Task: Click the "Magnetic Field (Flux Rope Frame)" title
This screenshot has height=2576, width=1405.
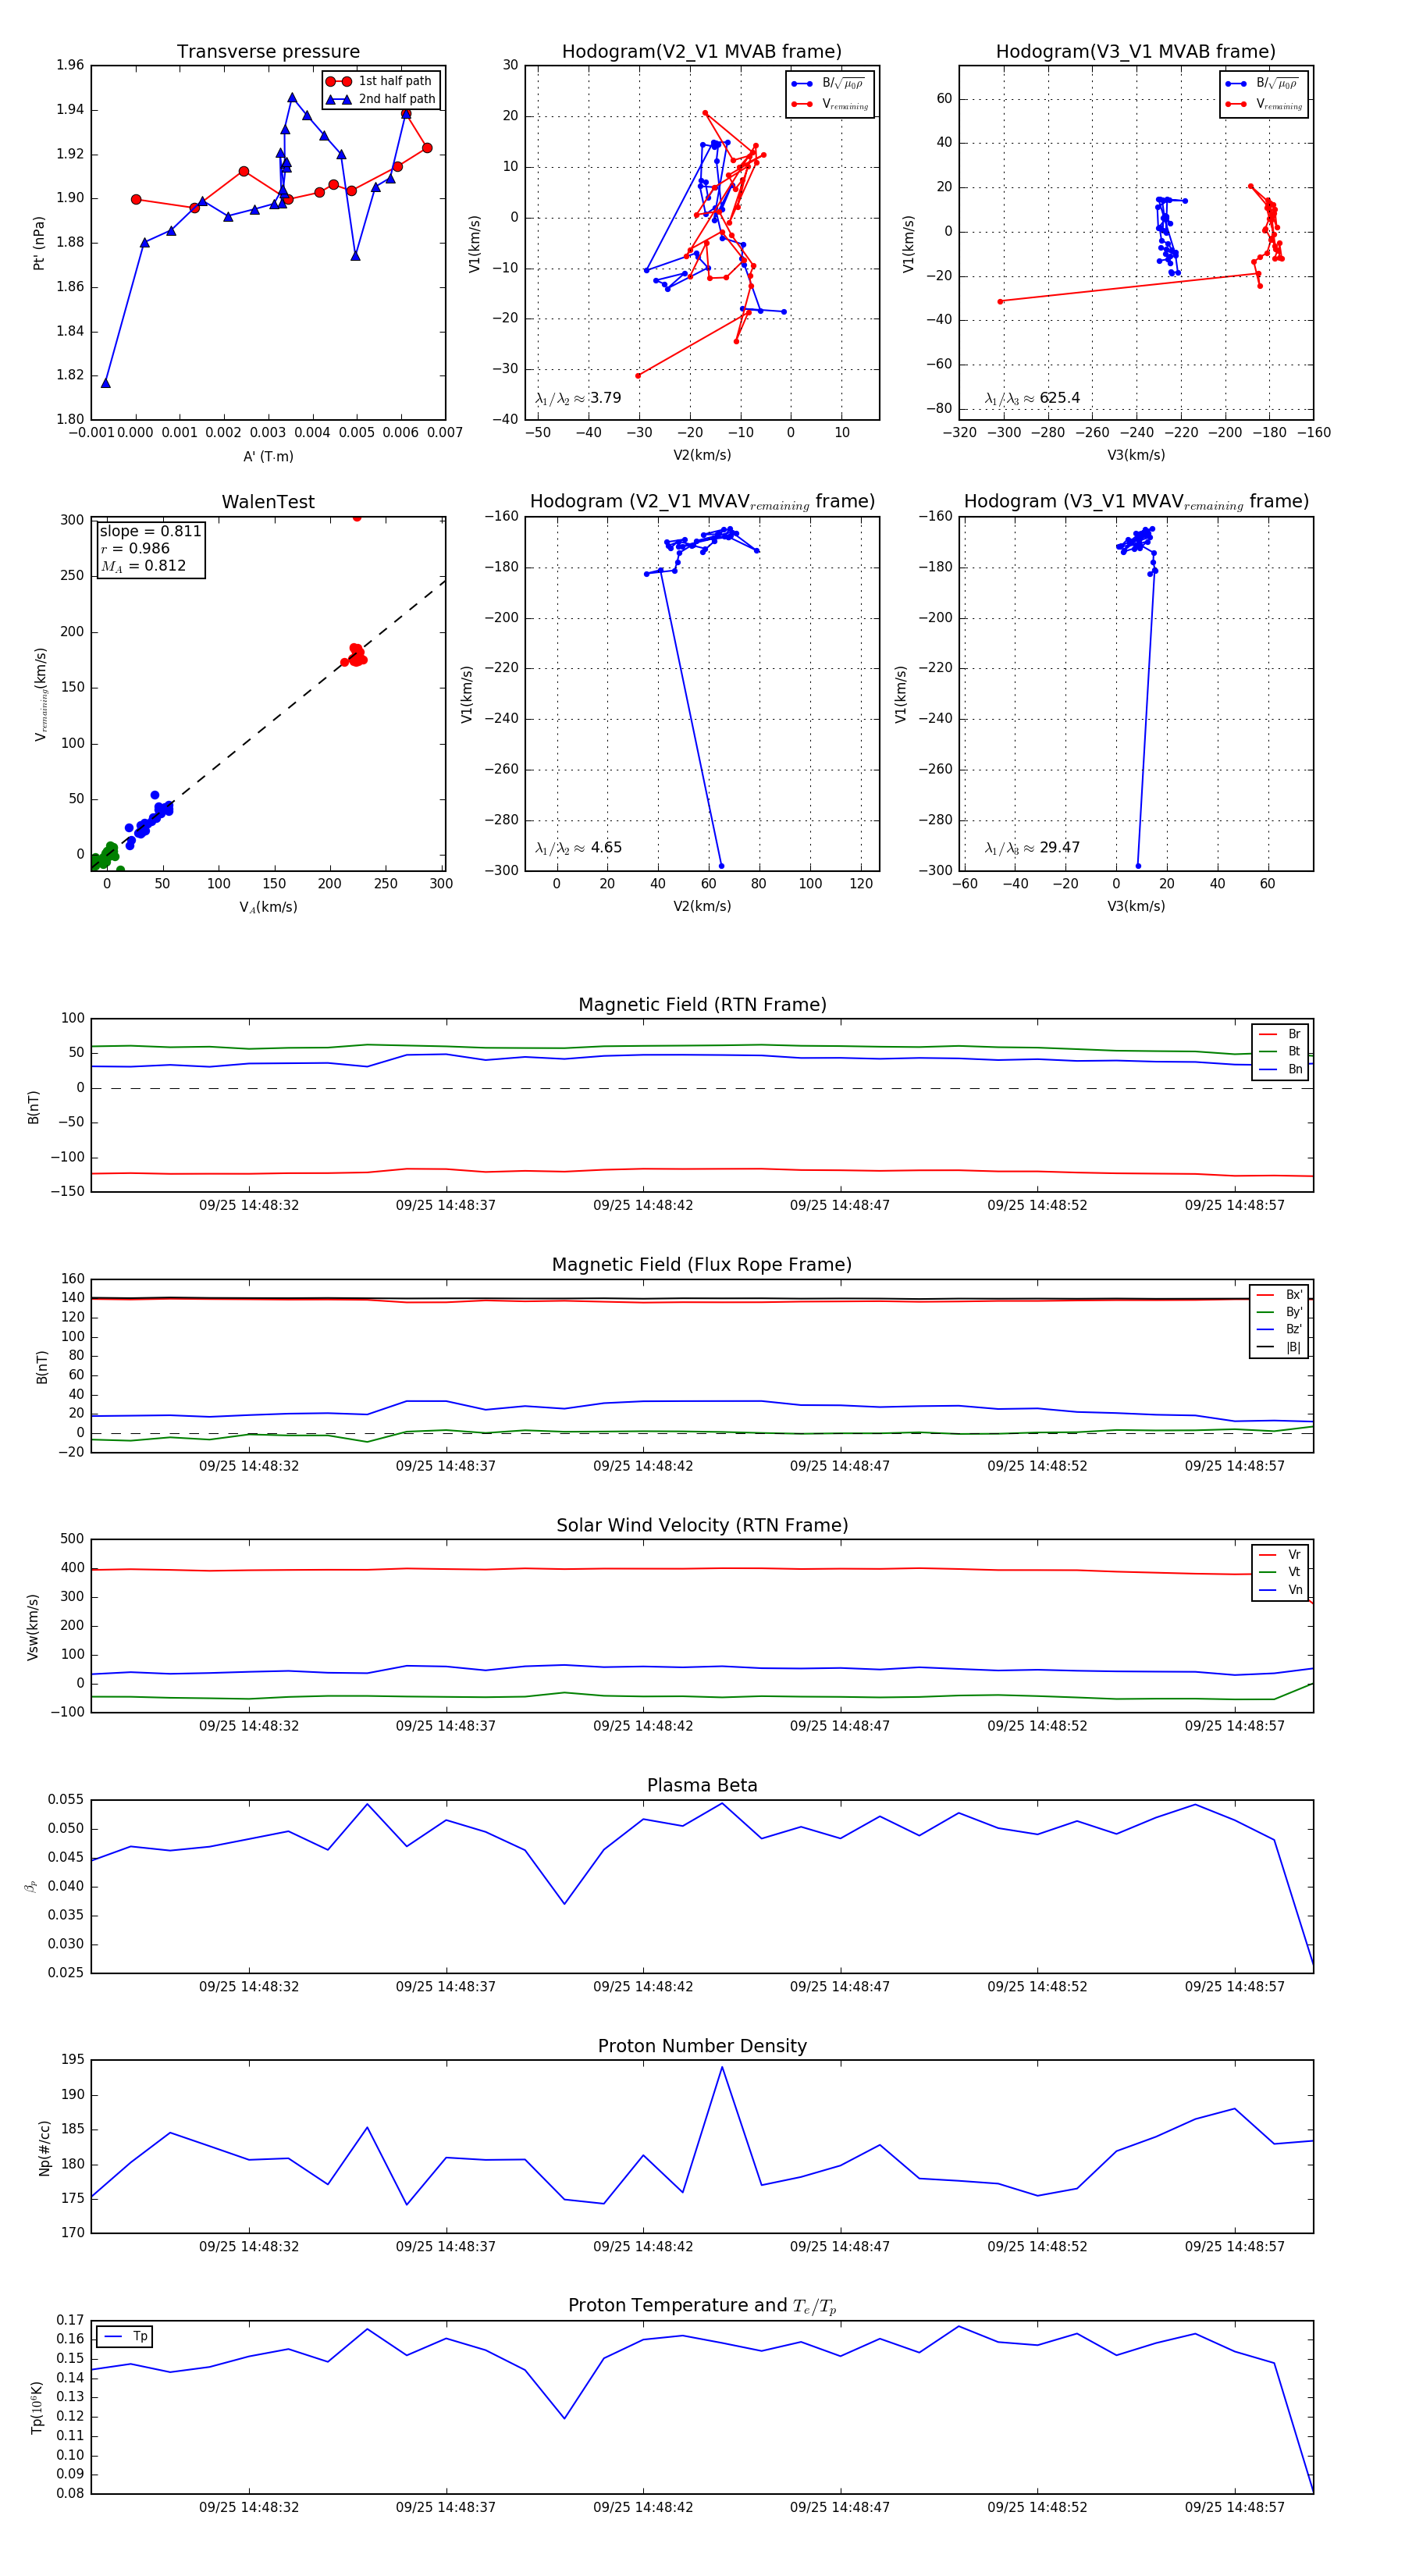Action: (702, 1265)
